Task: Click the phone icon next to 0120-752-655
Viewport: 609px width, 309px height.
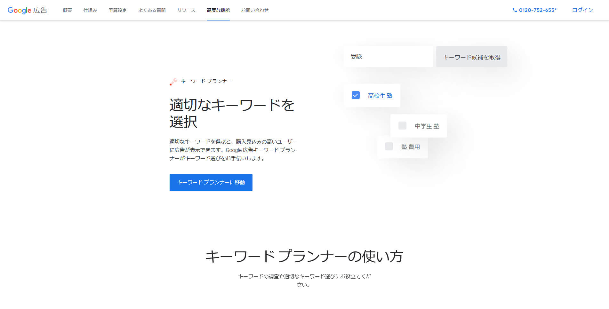Action: 515,10
